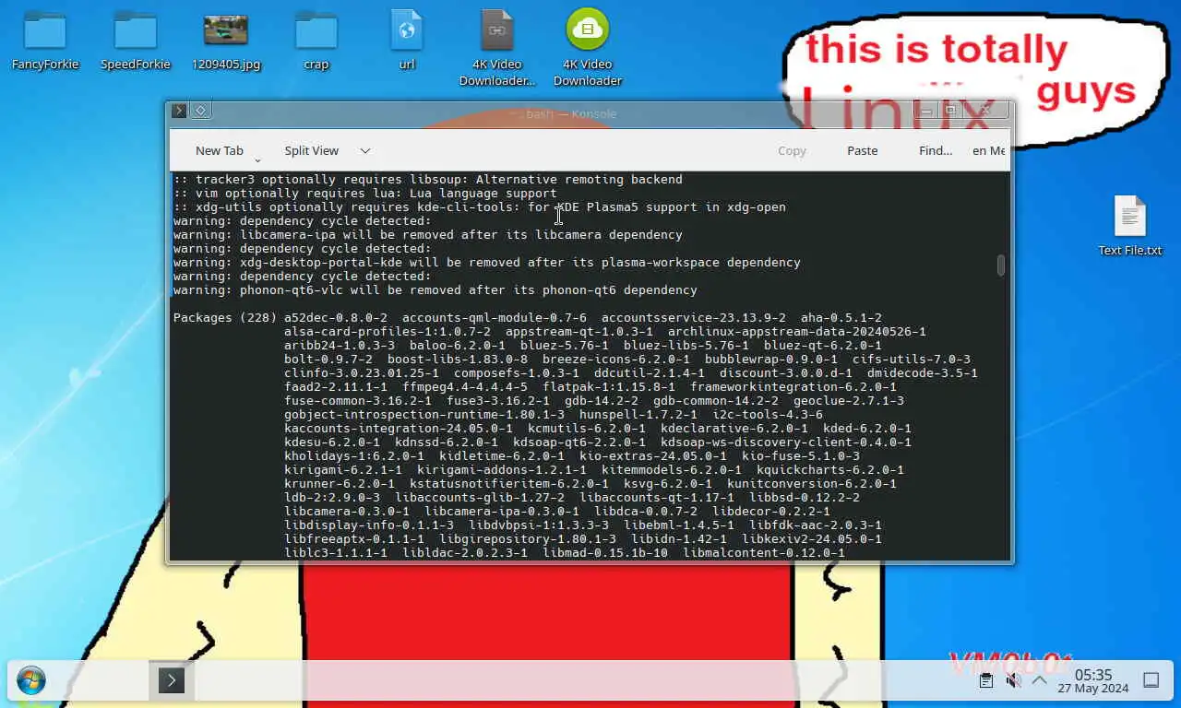This screenshot has width=1181, height=708.
Task: Click 'clinfo-3.0.23.01.25-1' package text
Action: tap(362, 373)
